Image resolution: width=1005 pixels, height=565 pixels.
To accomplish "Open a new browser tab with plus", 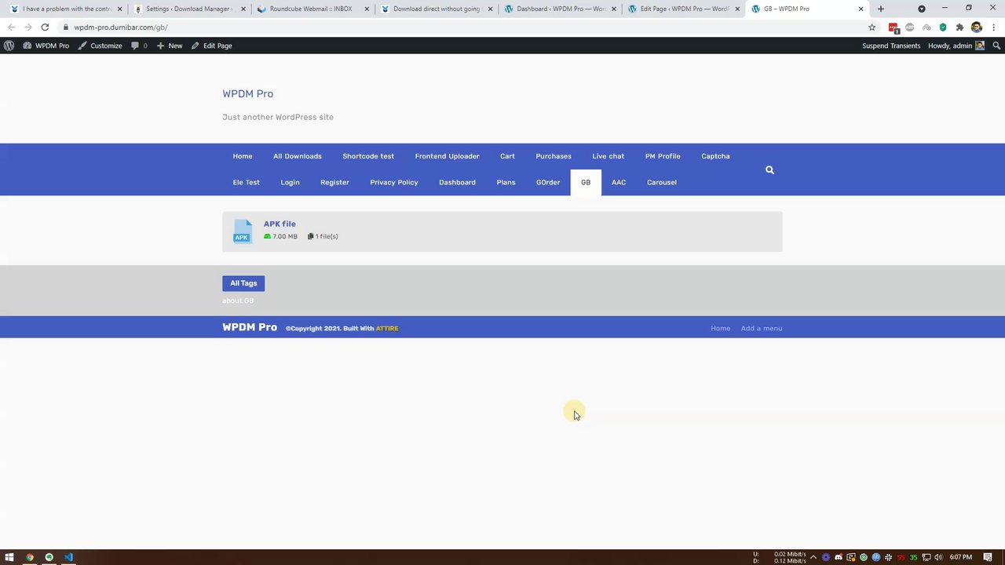I will pyautogui.click(x=880, y=9).
